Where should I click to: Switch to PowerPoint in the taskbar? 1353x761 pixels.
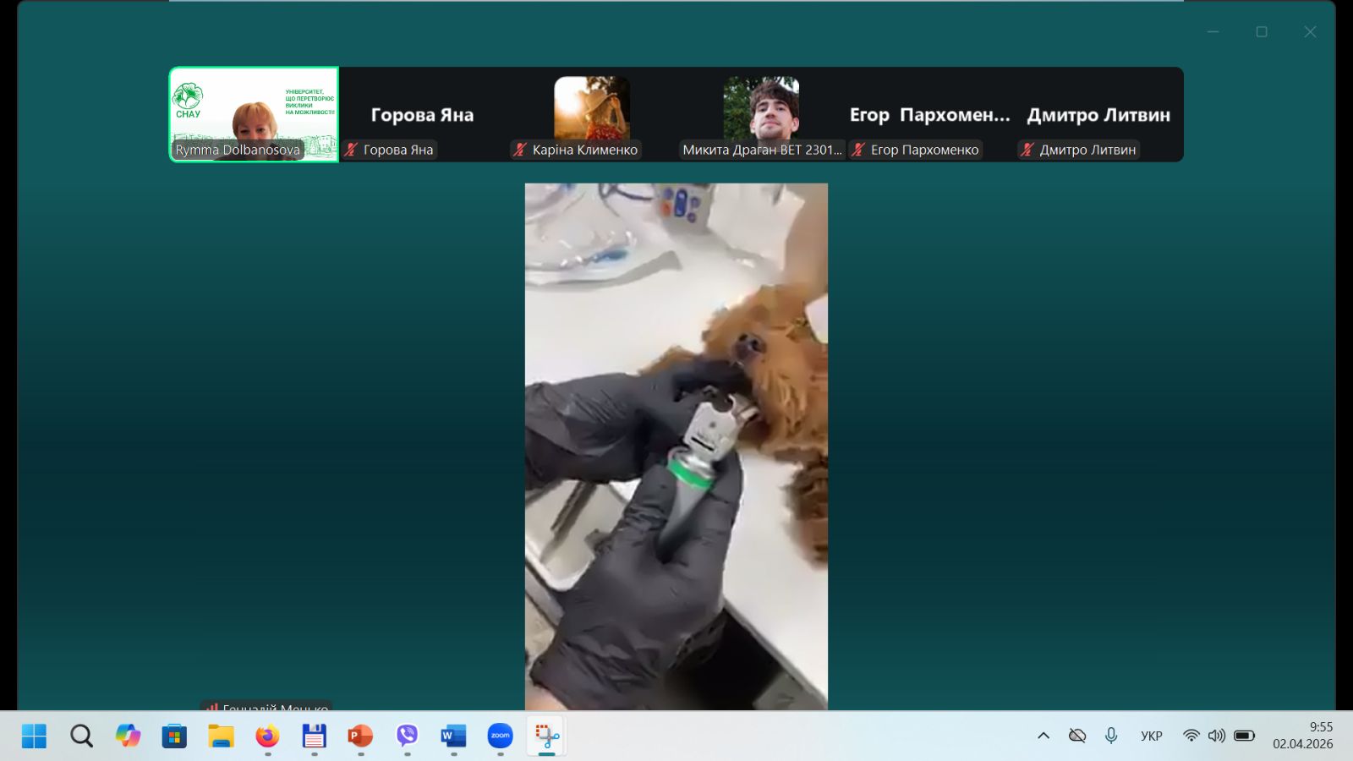[x=360, y=736]
